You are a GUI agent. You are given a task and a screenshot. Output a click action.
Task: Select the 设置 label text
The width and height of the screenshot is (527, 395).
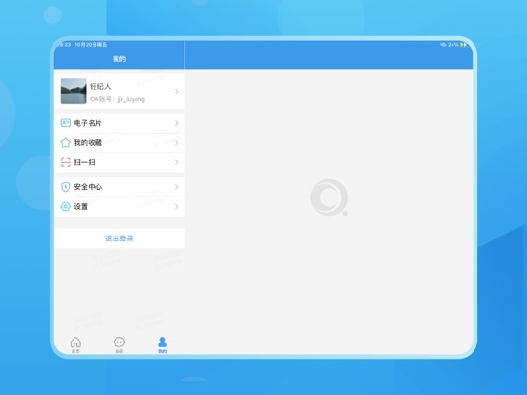(x=81, y=207)
